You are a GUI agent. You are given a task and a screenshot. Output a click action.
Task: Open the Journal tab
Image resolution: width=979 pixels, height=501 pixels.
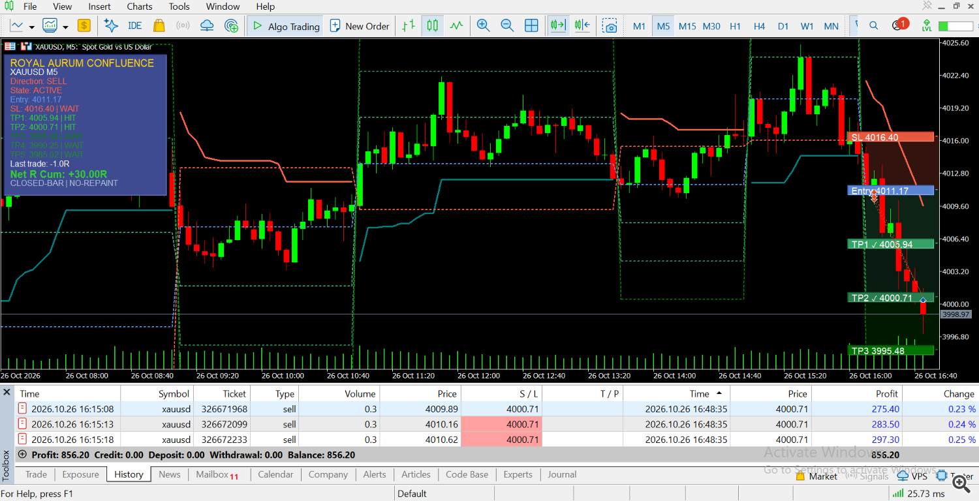click(x=562, y=474)
